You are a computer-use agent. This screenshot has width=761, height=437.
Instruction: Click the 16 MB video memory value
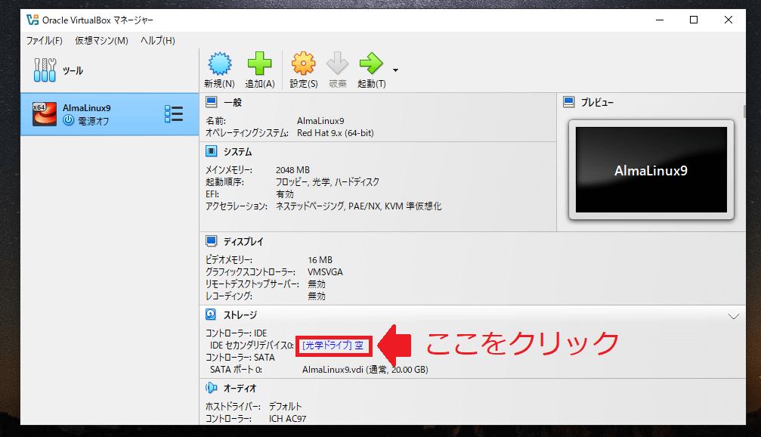click(320, 260)
